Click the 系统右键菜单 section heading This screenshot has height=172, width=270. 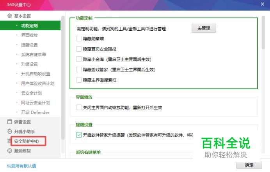[x=88, y=152]
